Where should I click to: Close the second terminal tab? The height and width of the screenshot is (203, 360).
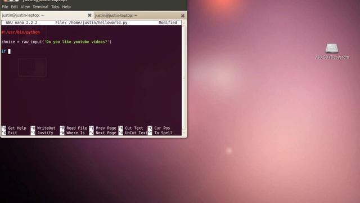coord(183,16)
